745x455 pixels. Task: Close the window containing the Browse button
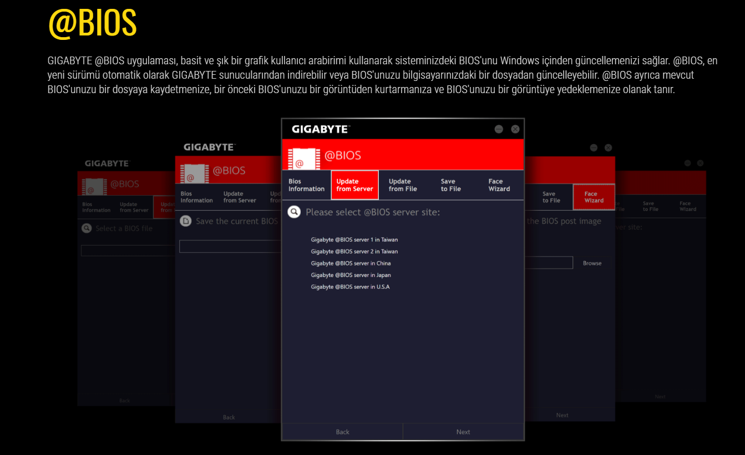[609, 148]
